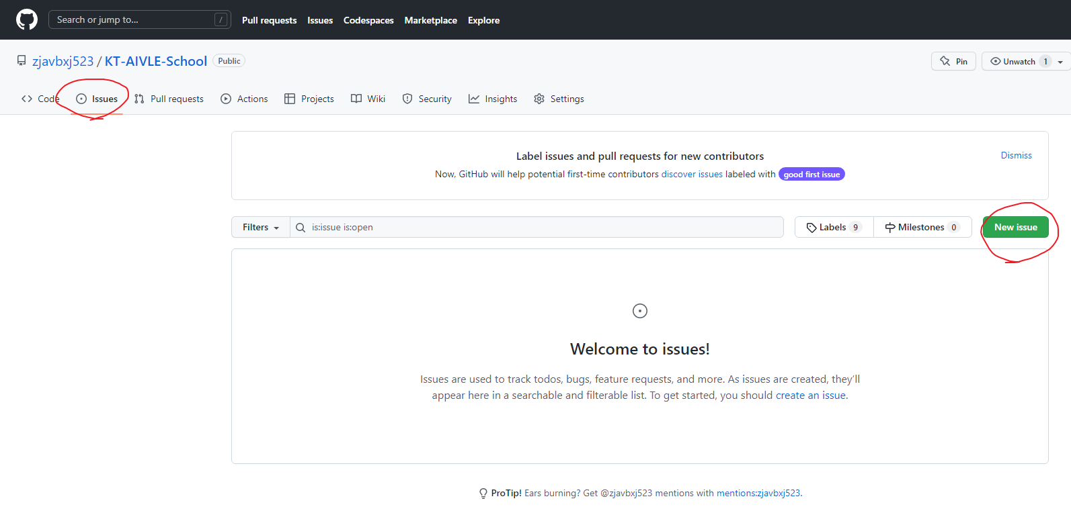The height and width of the screenshot is (511, 1071).
Task: Dismiss the new contributors banner
Action: tap(1016, 155)
